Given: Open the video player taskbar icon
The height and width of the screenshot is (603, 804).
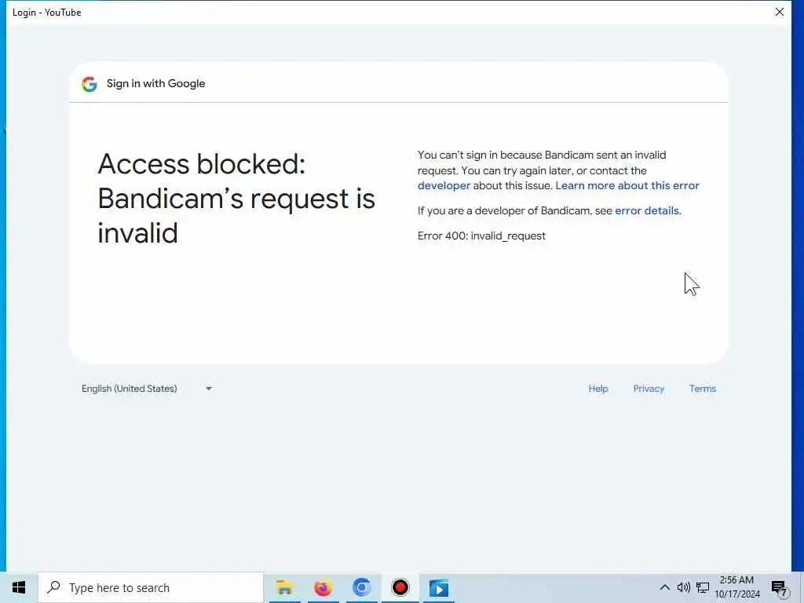Looking at the screenshot, I should pyautogui.click(x=438, y=587).
